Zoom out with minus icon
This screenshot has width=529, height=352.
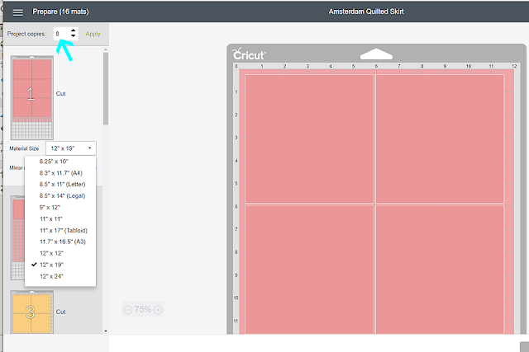tap(128, 310)
